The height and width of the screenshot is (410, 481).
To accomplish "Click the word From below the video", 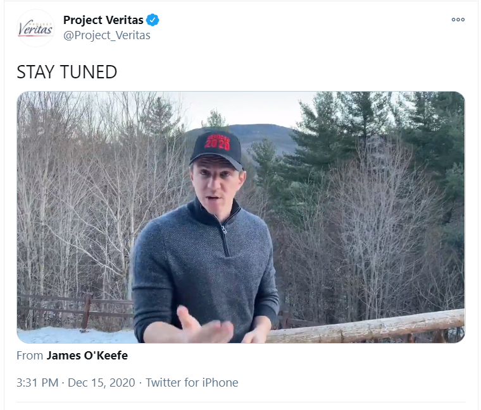I will tap(30, 356).
